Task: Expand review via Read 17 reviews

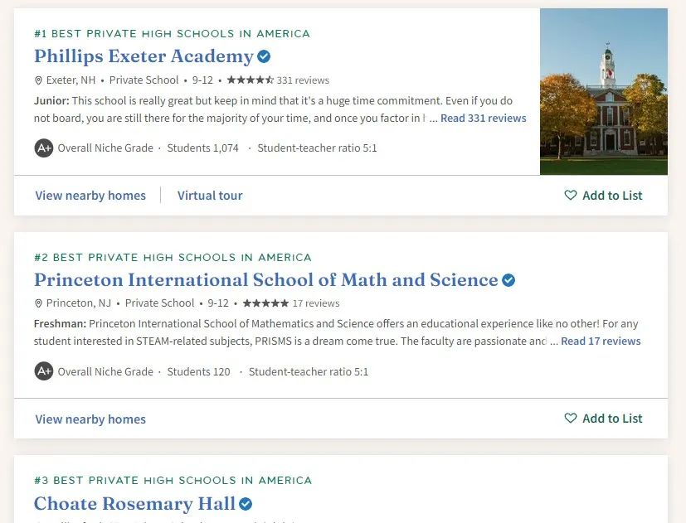Action: (x=601, y=341)
